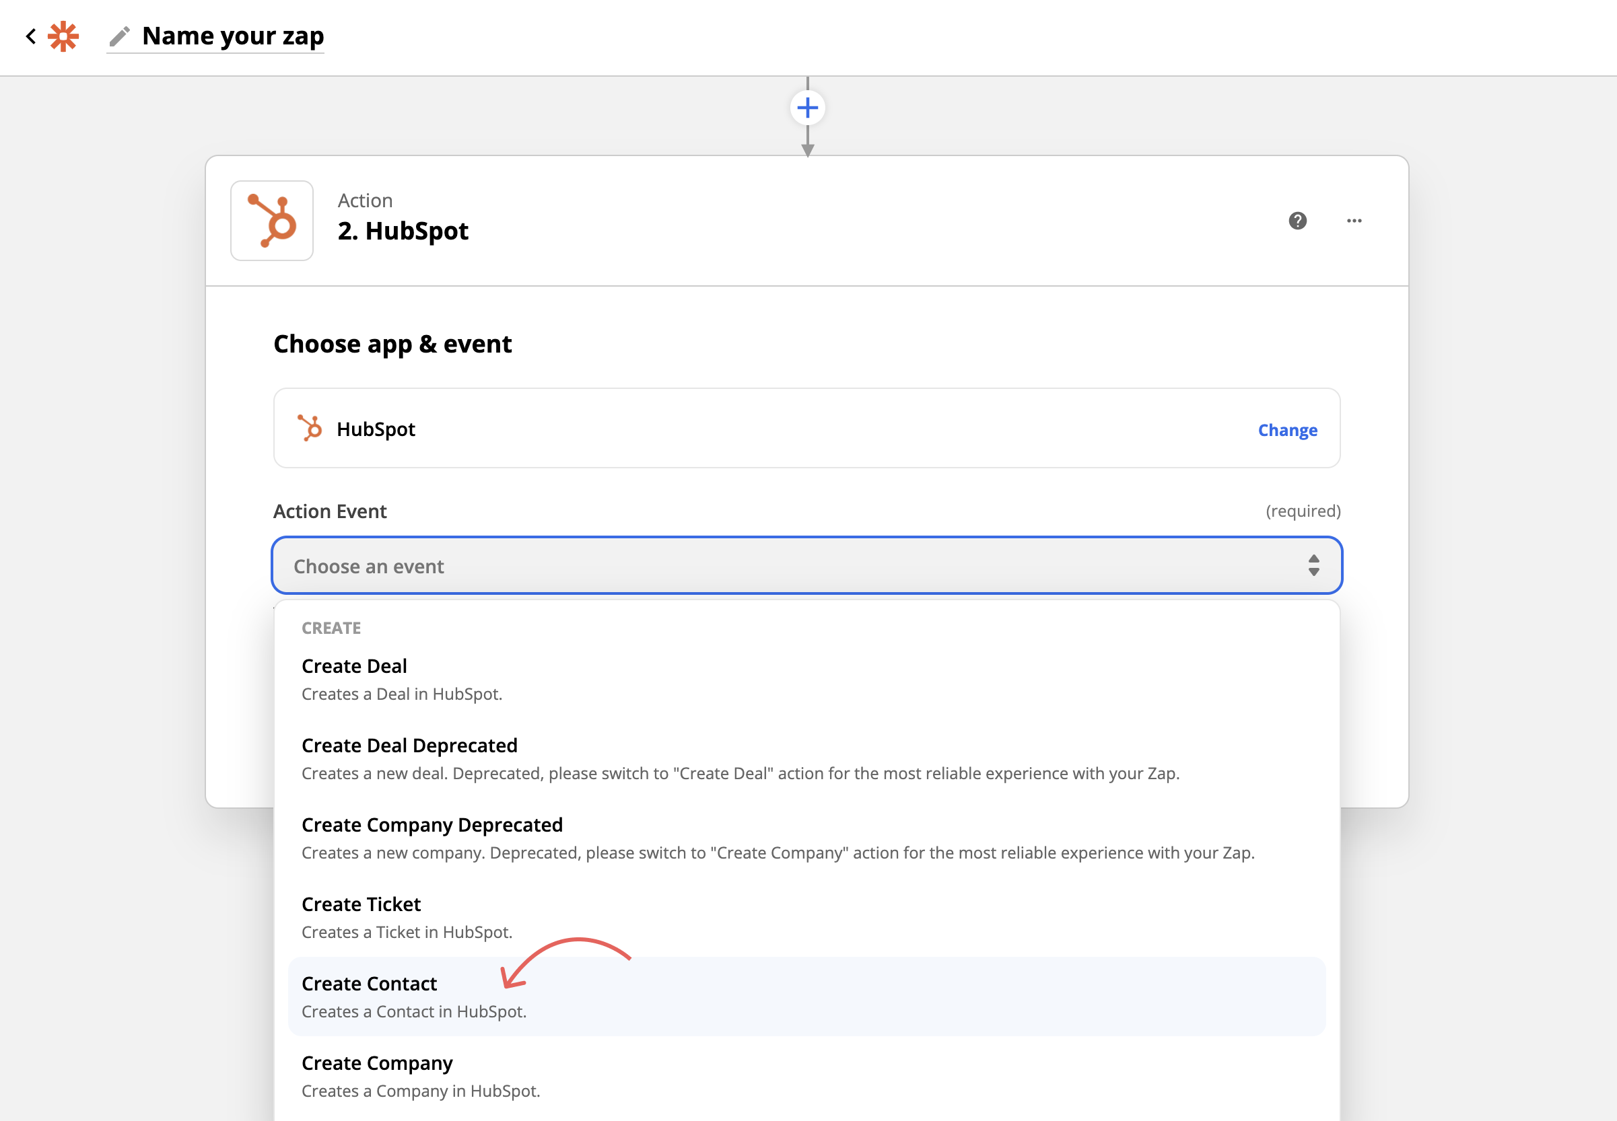Click the '2. HubSpot' step title
This screenshot has width=1617, height=1121.
click(403, 231)
